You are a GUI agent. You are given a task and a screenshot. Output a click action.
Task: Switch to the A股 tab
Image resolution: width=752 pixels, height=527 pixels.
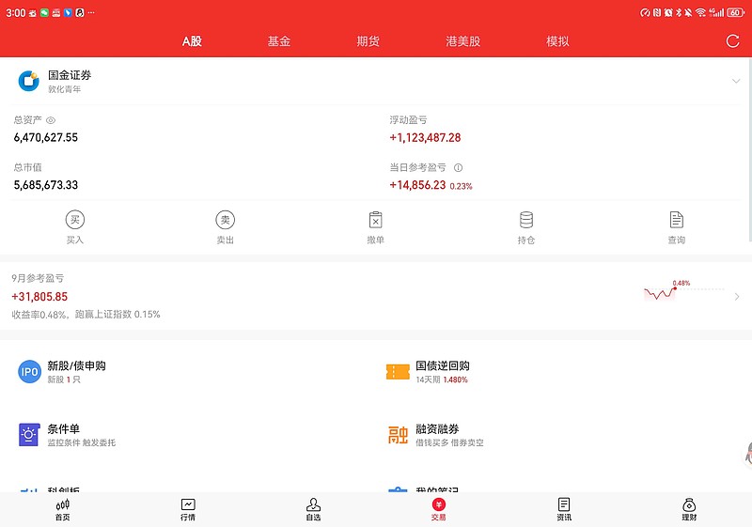[x=192, y=41]
